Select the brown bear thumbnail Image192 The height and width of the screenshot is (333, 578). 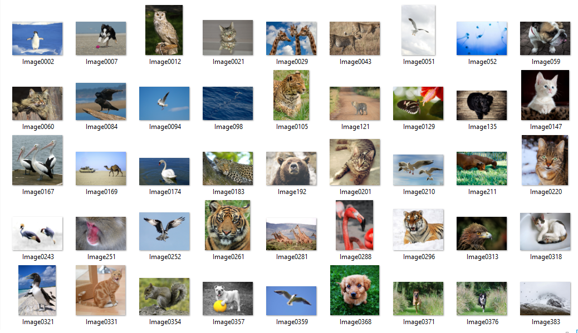pyautogui.click(x=291, y=168)
